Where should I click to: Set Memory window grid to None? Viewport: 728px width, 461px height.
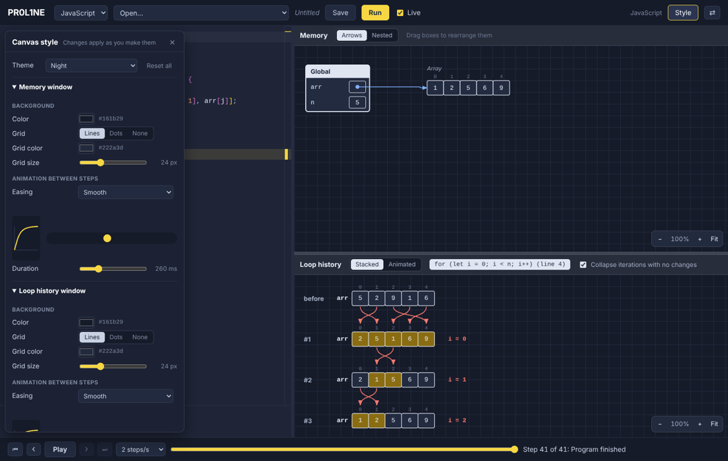tap(140, 133)
